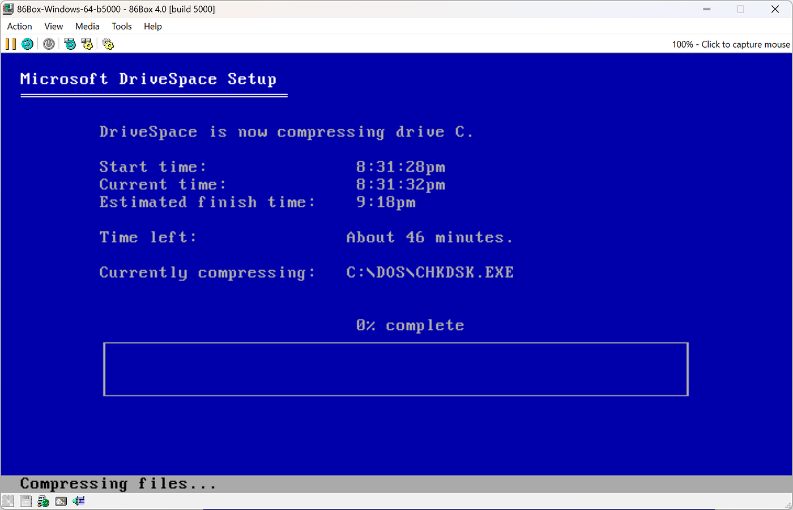793x510 pixels.
Task: Click the Ctrl+Alt+Esc keys-with-gear toolbar icon
Action: tap(87, 44)
